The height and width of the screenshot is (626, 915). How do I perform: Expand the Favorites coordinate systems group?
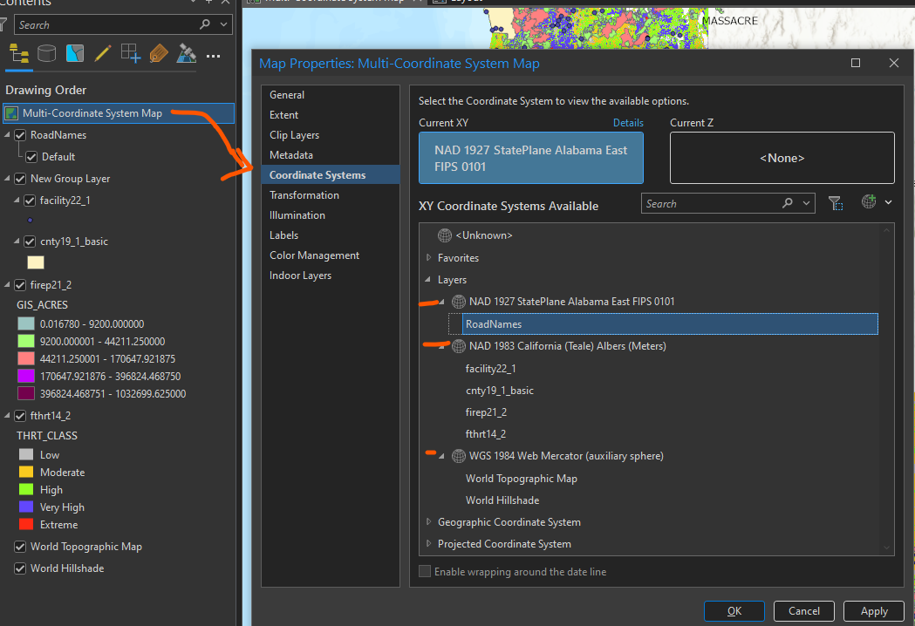[x=427, y=257]
